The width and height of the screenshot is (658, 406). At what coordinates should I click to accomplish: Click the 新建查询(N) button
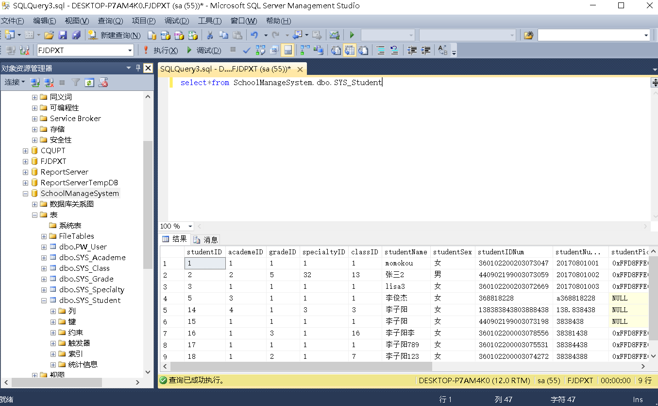click(x=115, y=35)
